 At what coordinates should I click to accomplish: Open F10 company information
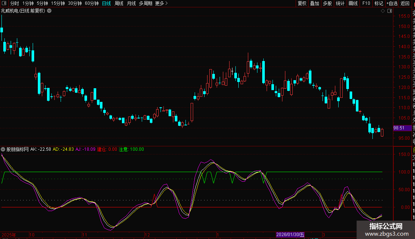click(366, 3)
